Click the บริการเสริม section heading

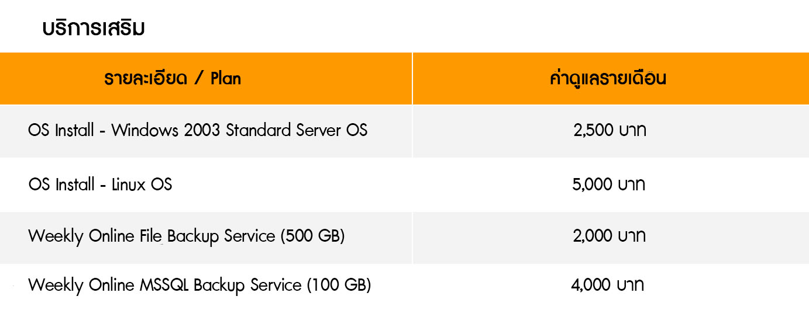point(93,27)
